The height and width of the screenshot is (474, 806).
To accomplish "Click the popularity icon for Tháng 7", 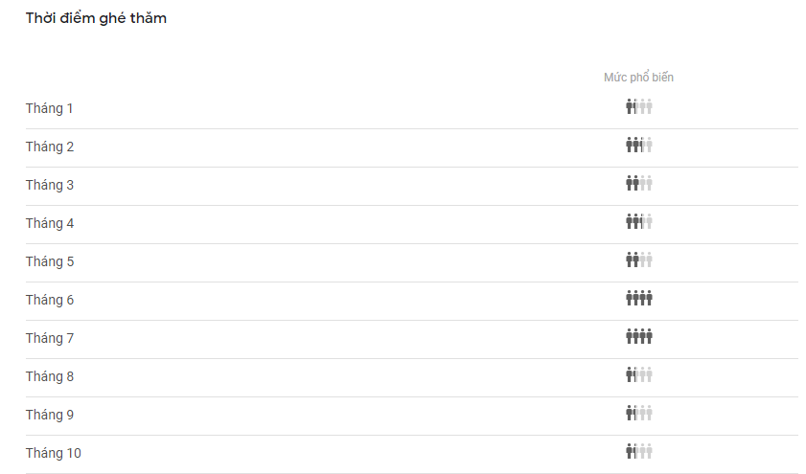I will pos(638,336).
